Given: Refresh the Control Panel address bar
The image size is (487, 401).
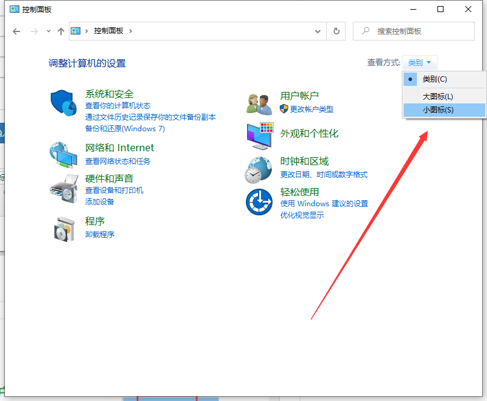Looking at the screenshot, I should (336, 31).
